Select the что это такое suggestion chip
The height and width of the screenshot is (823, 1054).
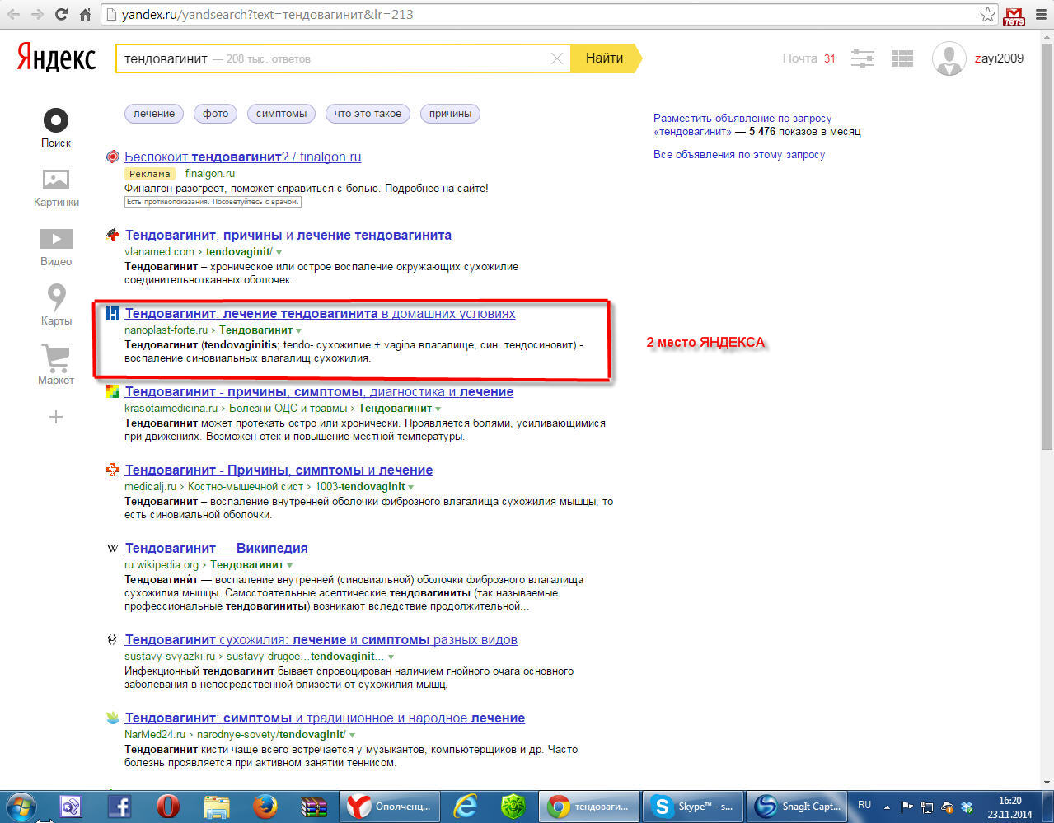pyautogui.click(x=368, y=114)
